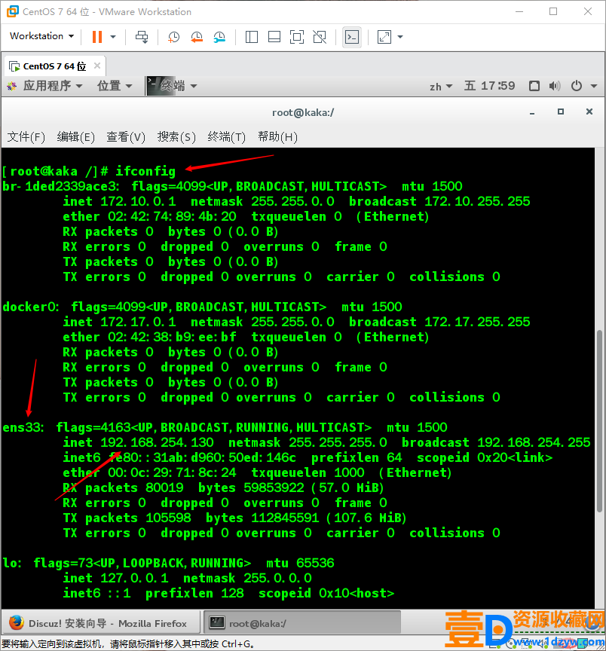This screenshot has height=651, width=606.
Task: Click the root@kaka:/ taskbar button
Action: point(302,623)
